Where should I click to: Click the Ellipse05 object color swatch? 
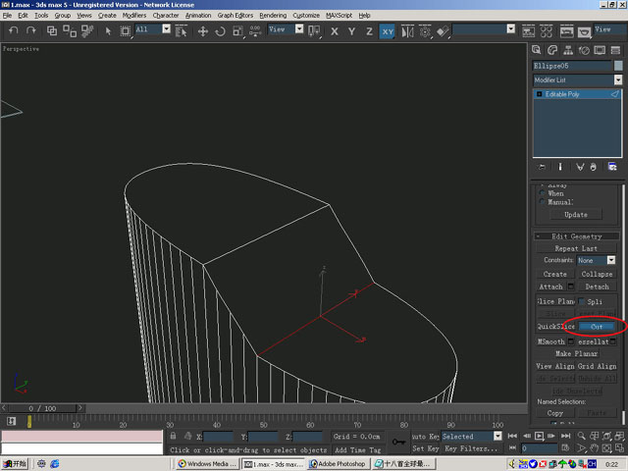(618, 66)
